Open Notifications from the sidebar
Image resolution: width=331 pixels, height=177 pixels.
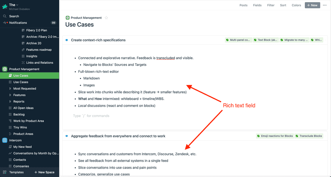point(18,23)
